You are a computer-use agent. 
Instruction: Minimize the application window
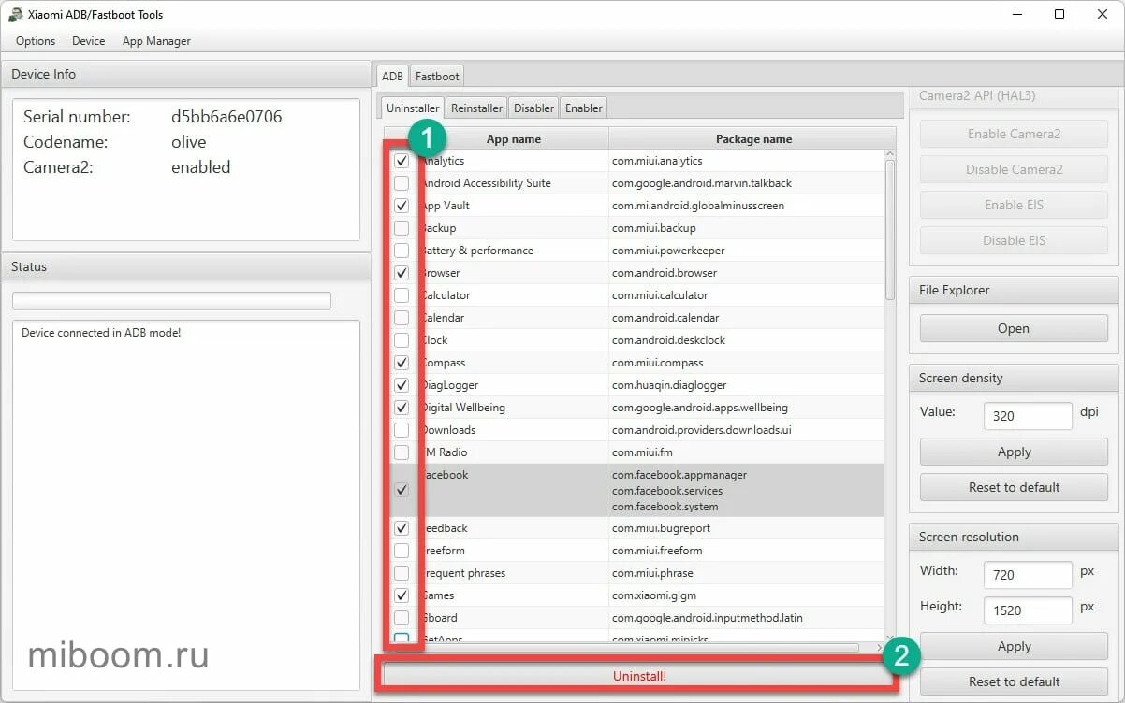[x=1016, y=14]
